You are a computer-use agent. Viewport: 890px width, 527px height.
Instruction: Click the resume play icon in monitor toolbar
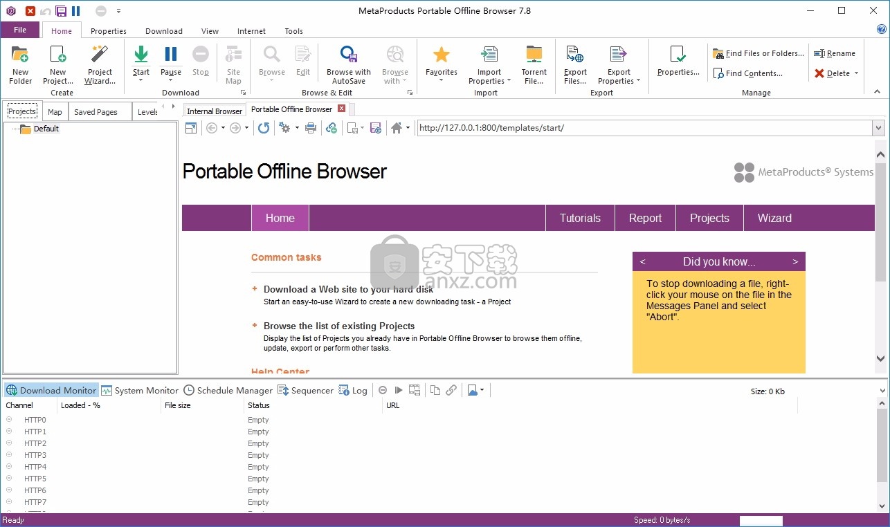click(399, 390)
